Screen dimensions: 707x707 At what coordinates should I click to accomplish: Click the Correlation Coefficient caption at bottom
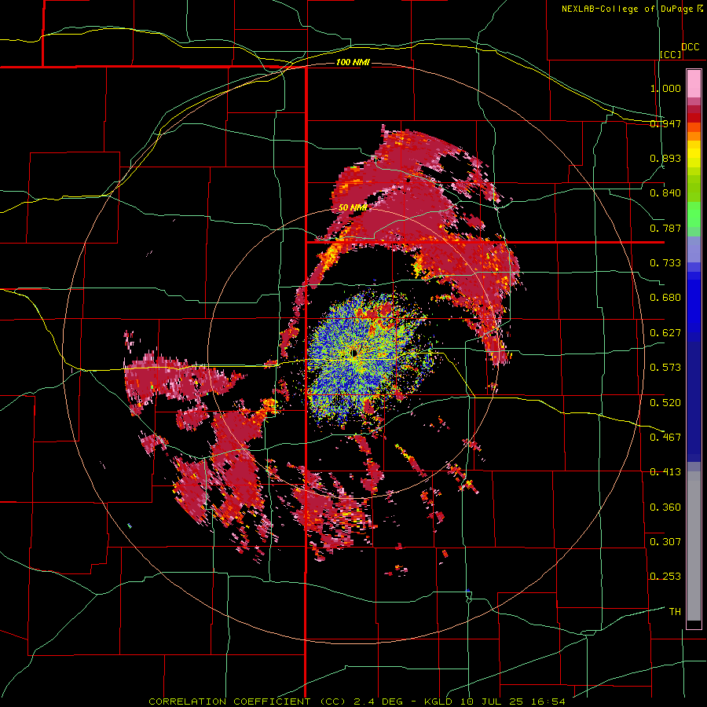click(x=357, y=702)
